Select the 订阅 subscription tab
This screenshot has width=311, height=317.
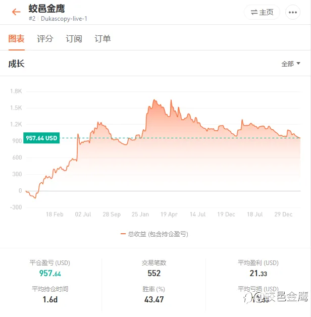pos(74,38)
